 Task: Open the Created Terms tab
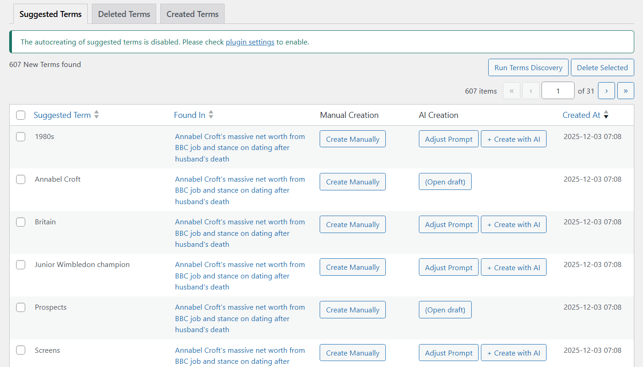[192, 14]
